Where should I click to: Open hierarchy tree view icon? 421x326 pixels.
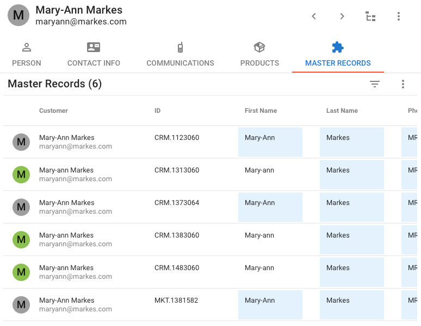pos(370,16)
